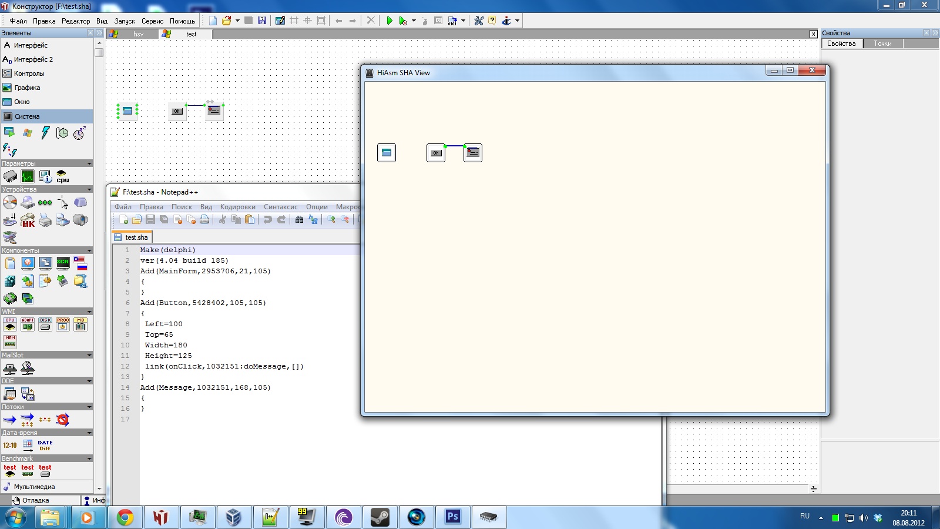The height and width of the screenshot is (529, 940).
Task: Open Photoshop from the Windows taskbar
Action: click(x=452, y=517)
